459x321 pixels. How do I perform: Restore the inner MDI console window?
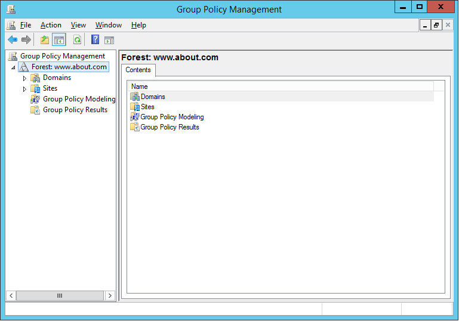coord(436,25)
